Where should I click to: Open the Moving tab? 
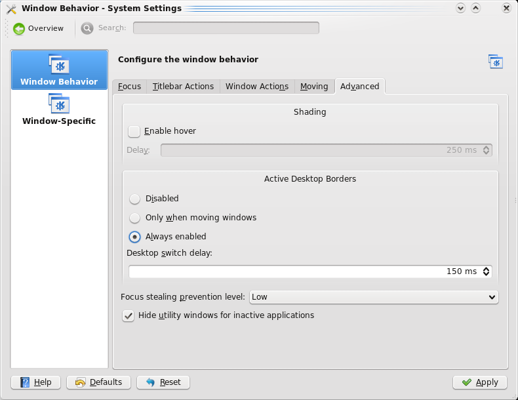tap(314, 87)
